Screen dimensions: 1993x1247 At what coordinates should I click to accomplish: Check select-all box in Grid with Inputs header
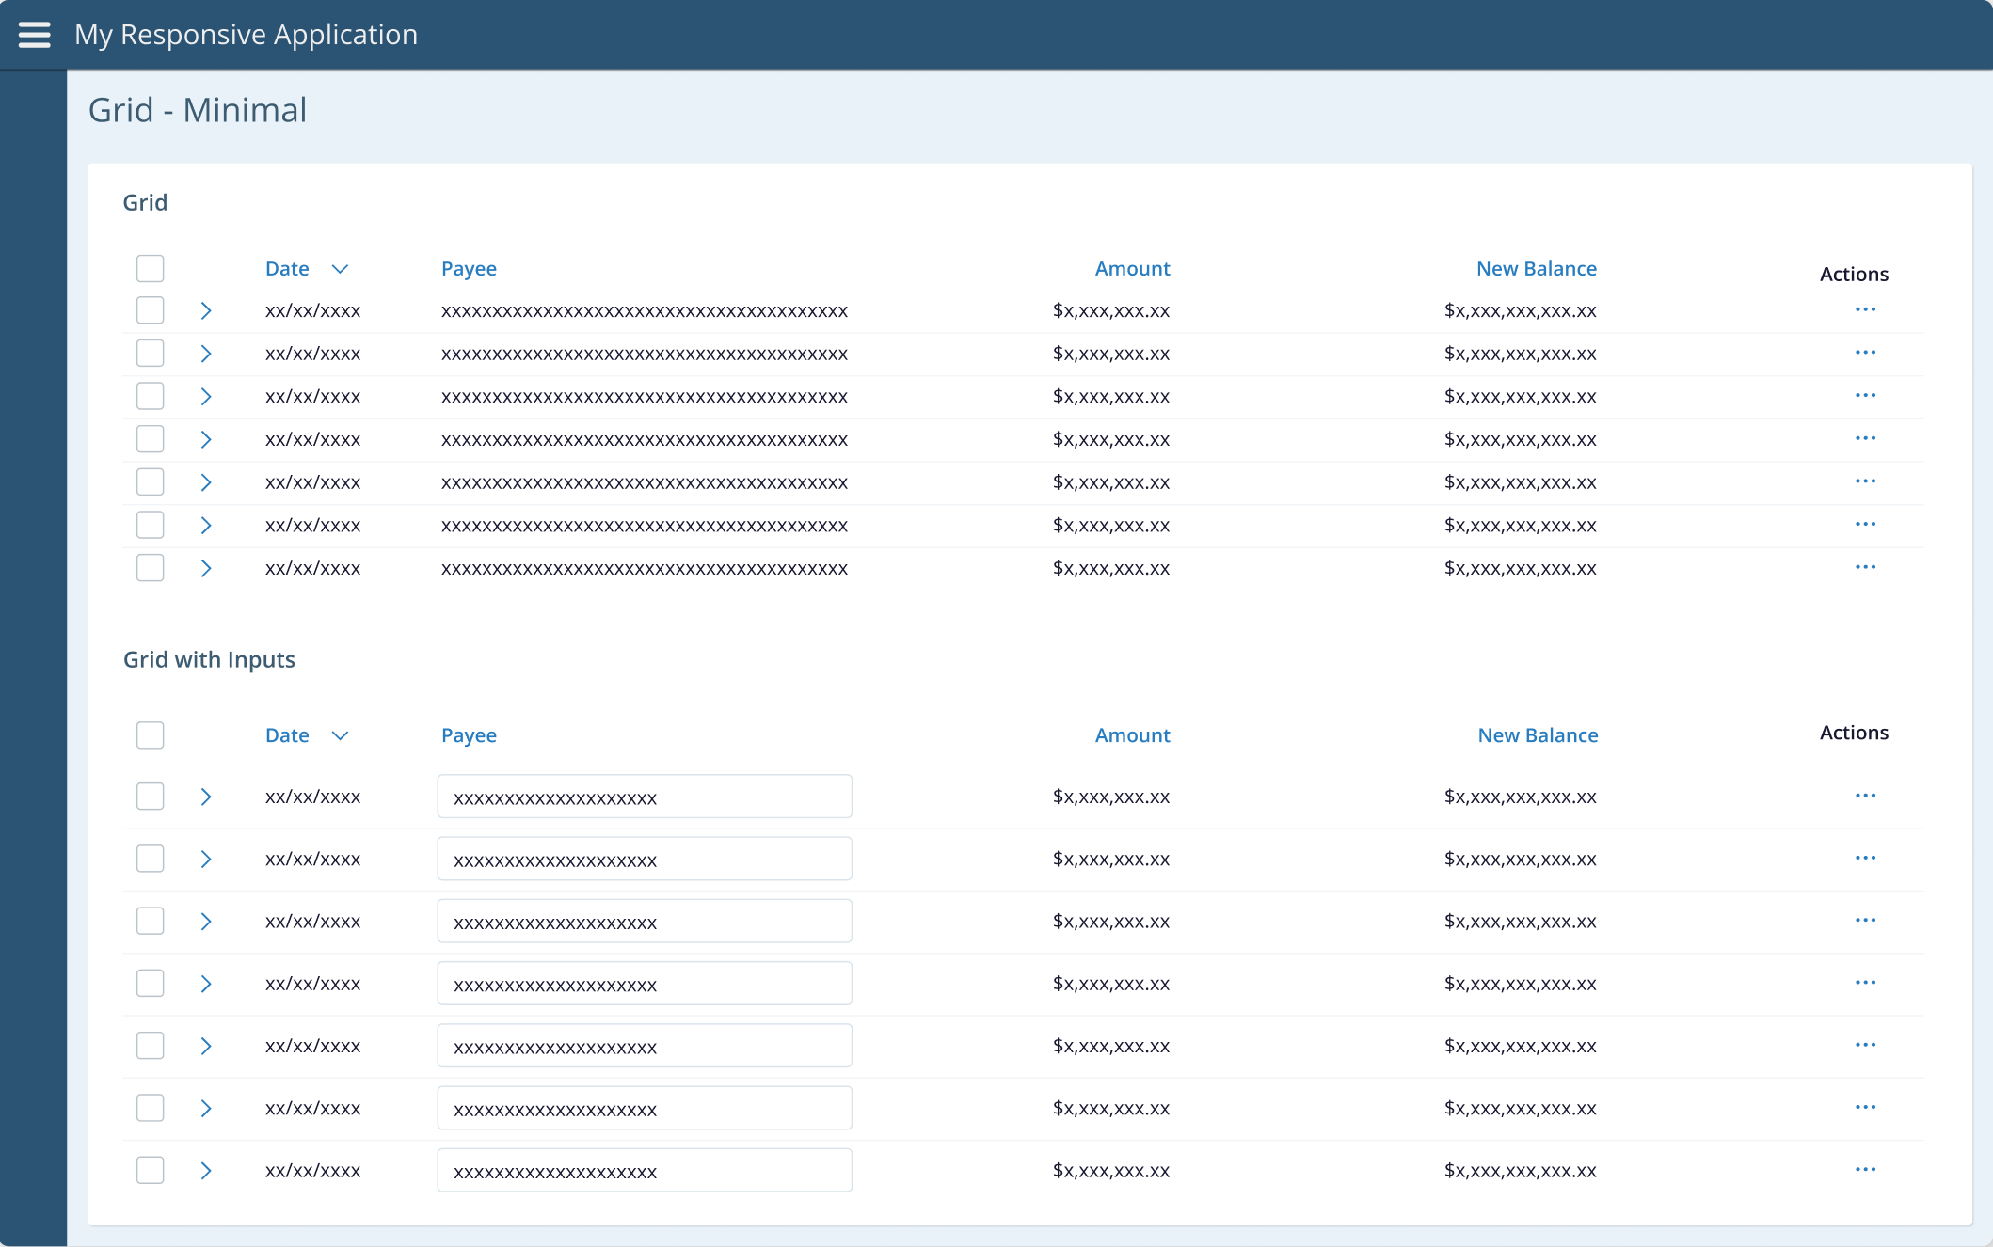(x=150, y=735)
